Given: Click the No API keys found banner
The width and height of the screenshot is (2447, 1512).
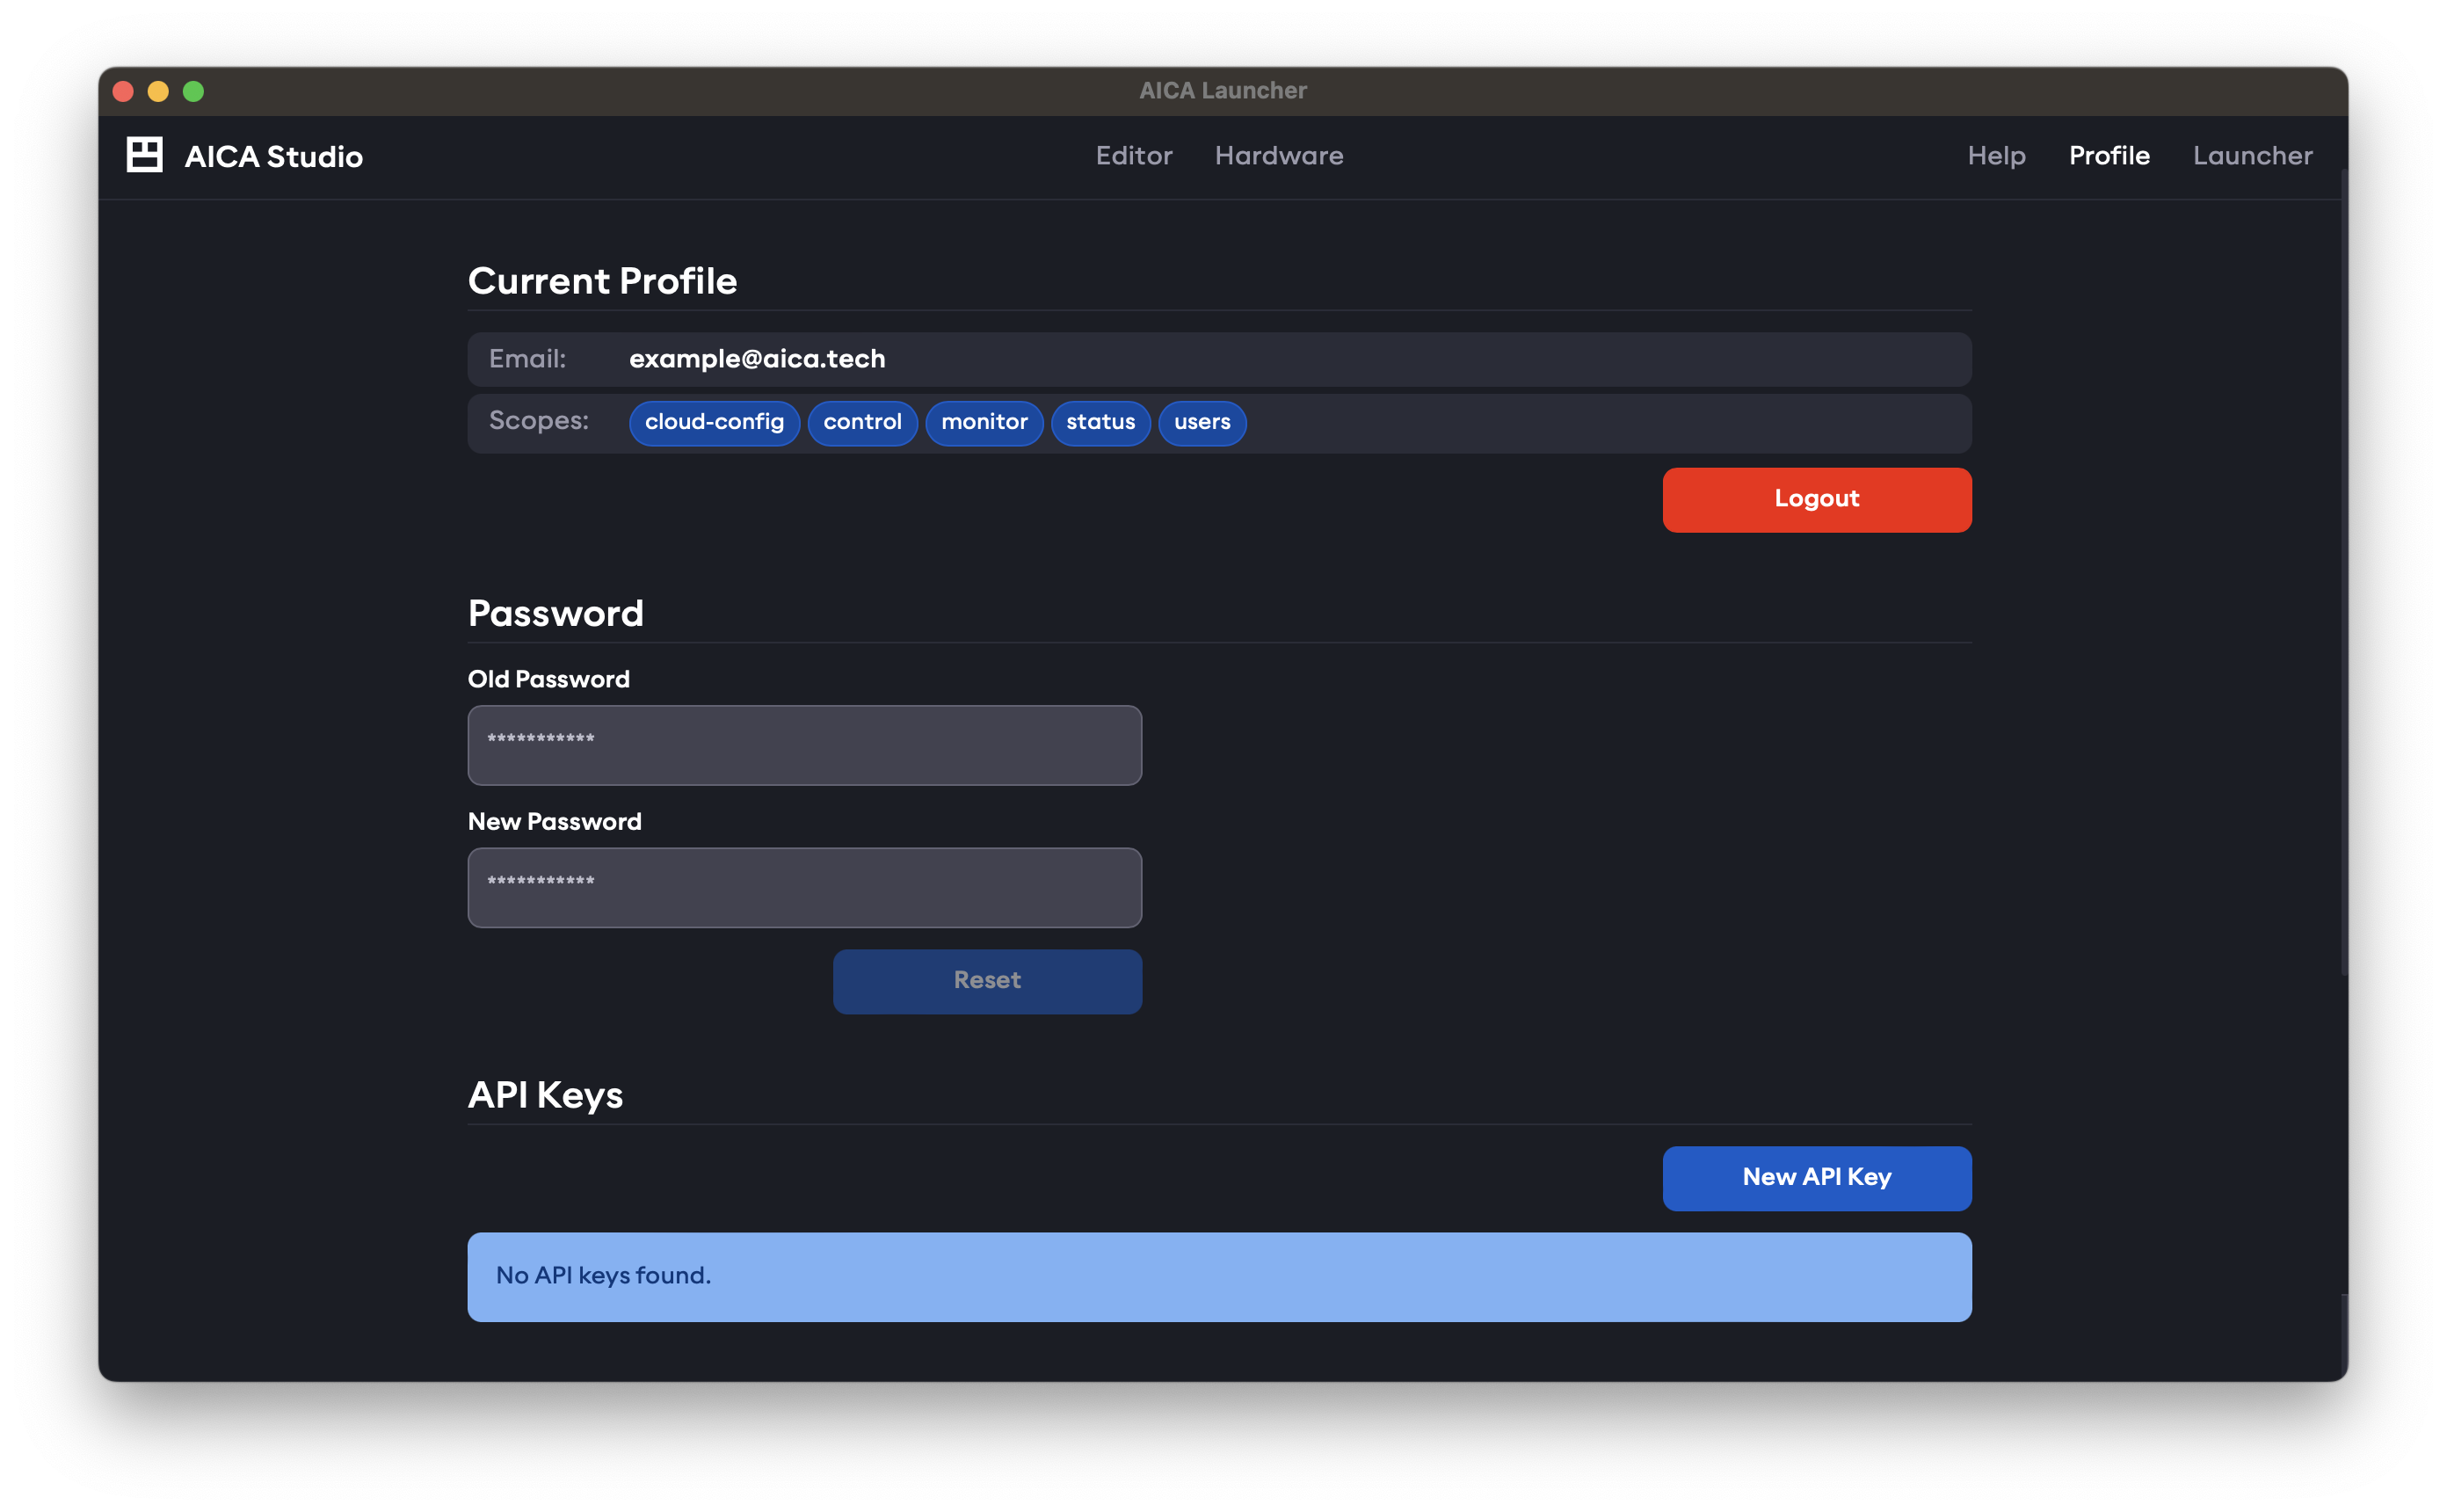Looking at the screenshot, I should pyautogui.click(x=1218, y=1276).
